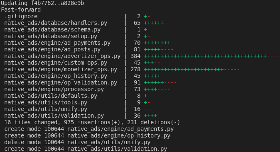Viewport: 280px width, 152px height.
Task: Click the 278 change count number
Action: pyautogui.click(x=135, y=70)
